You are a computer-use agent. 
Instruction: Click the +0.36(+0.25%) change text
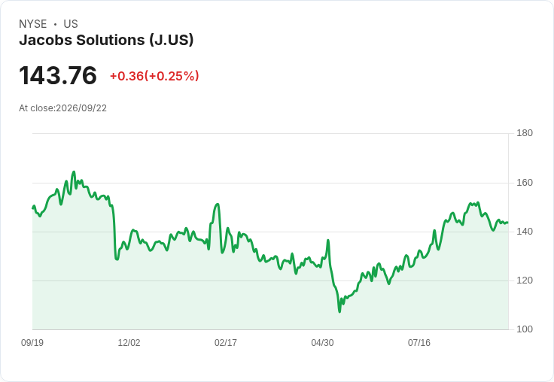(x=154, y=76)
